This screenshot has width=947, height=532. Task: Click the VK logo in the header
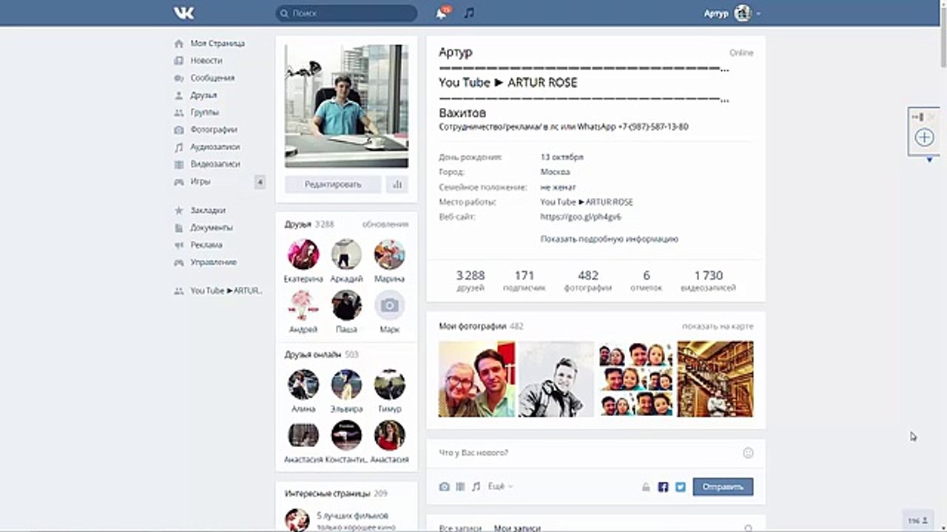click(183, 13)
